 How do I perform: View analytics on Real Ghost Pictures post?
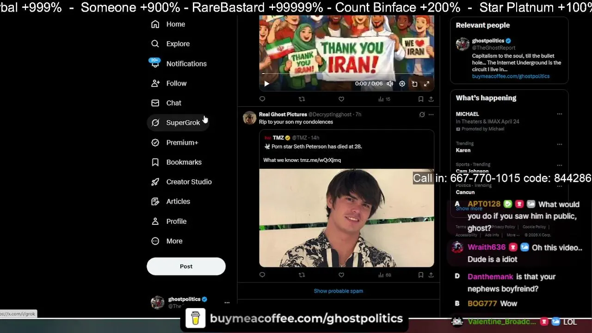384,275
